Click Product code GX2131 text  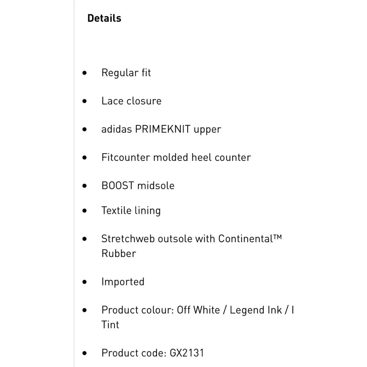[x=153, y=353]
